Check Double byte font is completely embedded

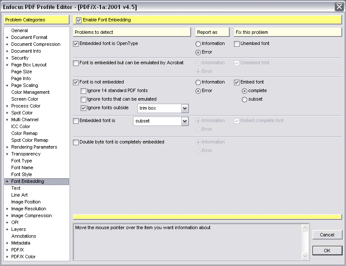76,142
